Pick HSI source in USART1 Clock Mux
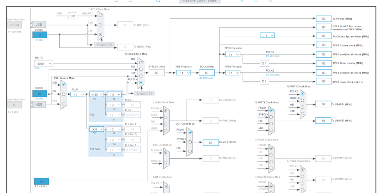The width and height of the screenshot is (390, 193). [303, 107]
